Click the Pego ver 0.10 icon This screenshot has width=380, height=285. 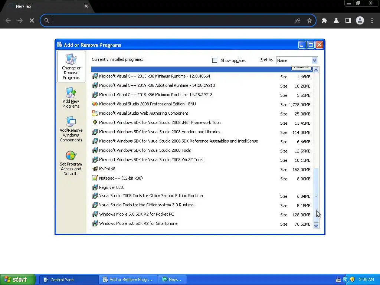click(x=95, y=187)
